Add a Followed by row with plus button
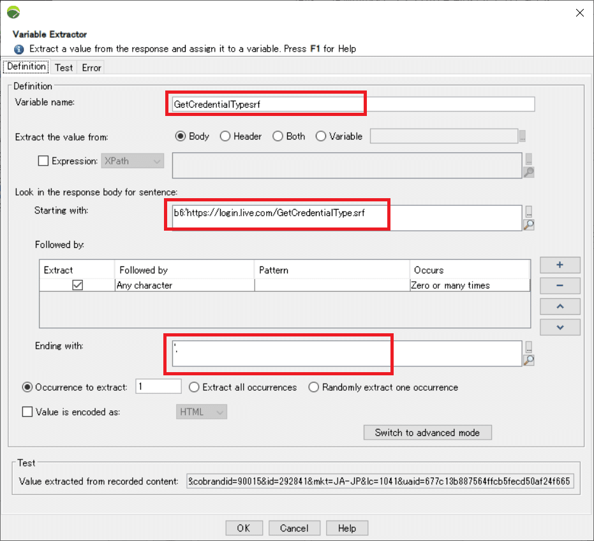Viewport: 594px width, 541px height. (x=560, y=265)
